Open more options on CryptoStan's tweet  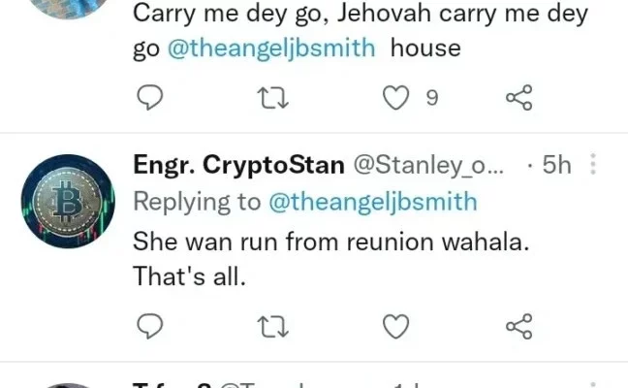(593, 166)
